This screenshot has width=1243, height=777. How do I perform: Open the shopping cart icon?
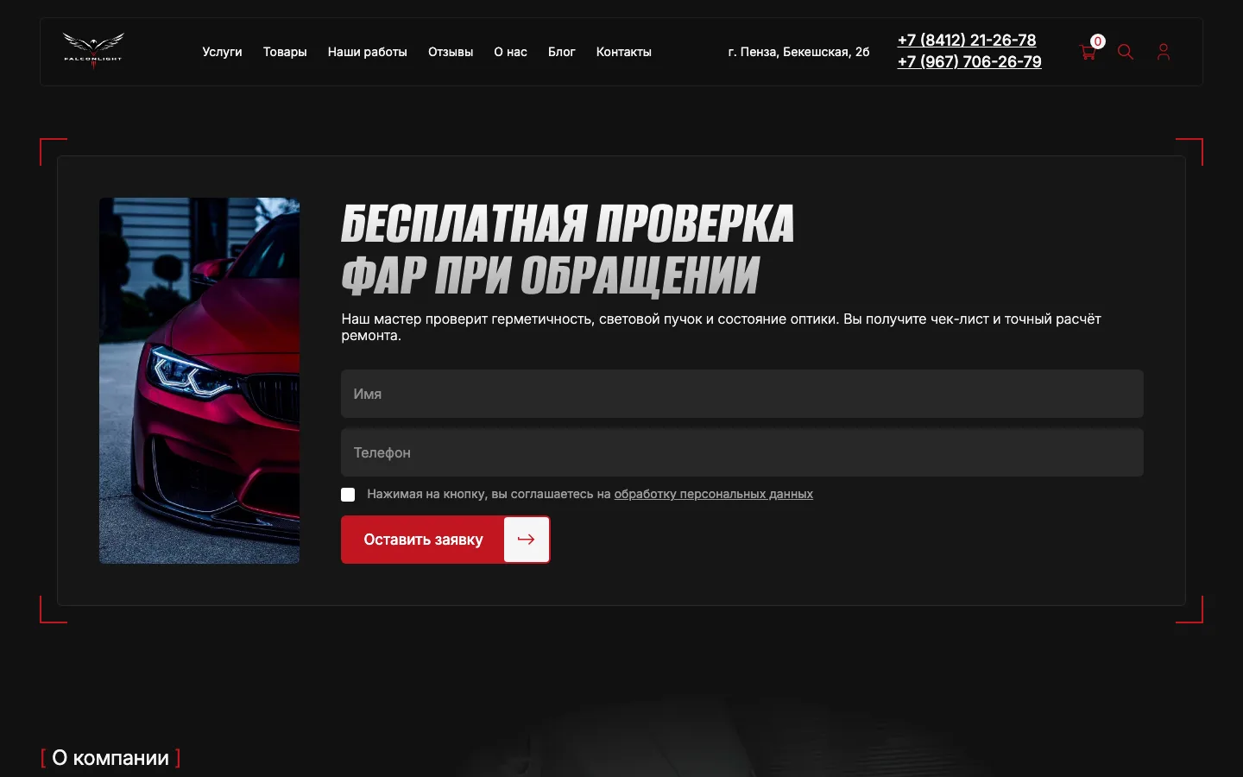pyautogui.click(x=1088, y=52)
